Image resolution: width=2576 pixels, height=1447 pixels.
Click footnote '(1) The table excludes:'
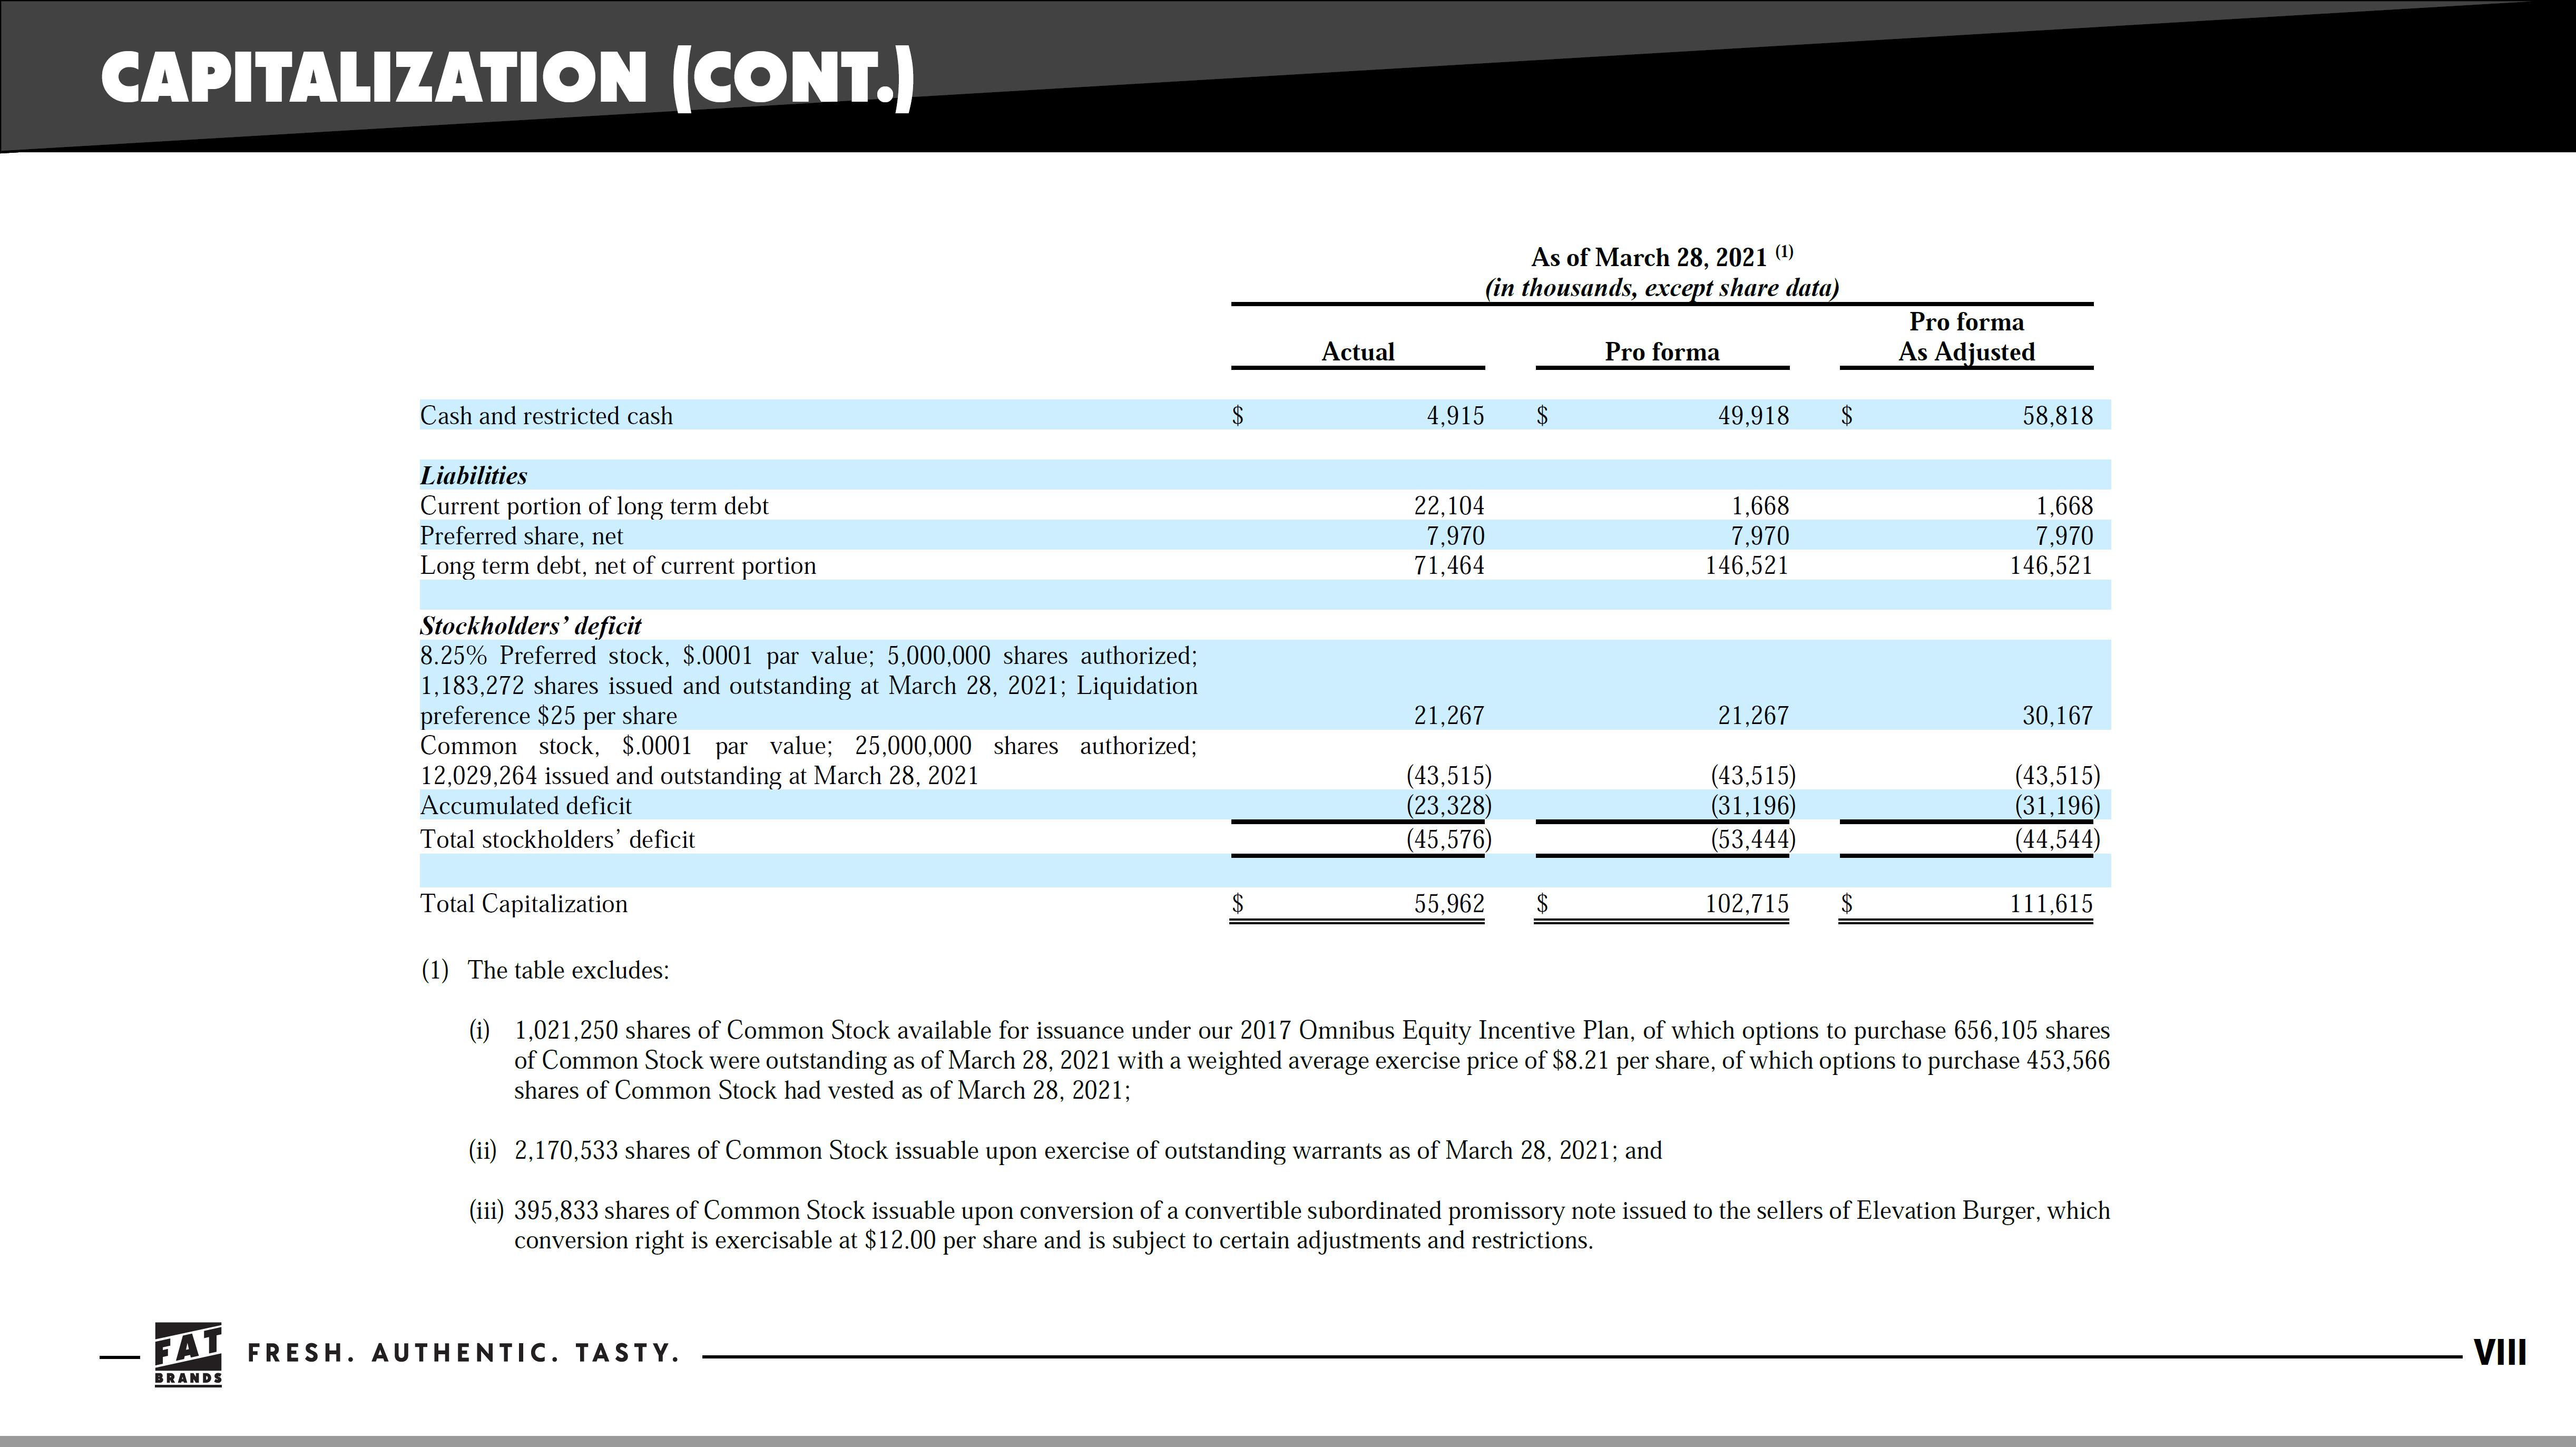click(x=545, y=971)
